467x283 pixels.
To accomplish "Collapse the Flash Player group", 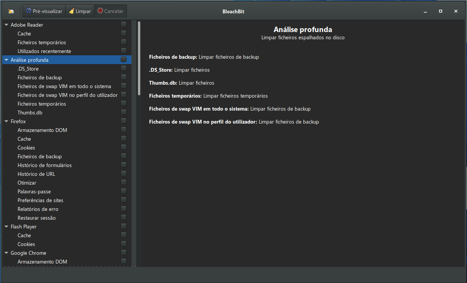I will (x=6, y=227).
